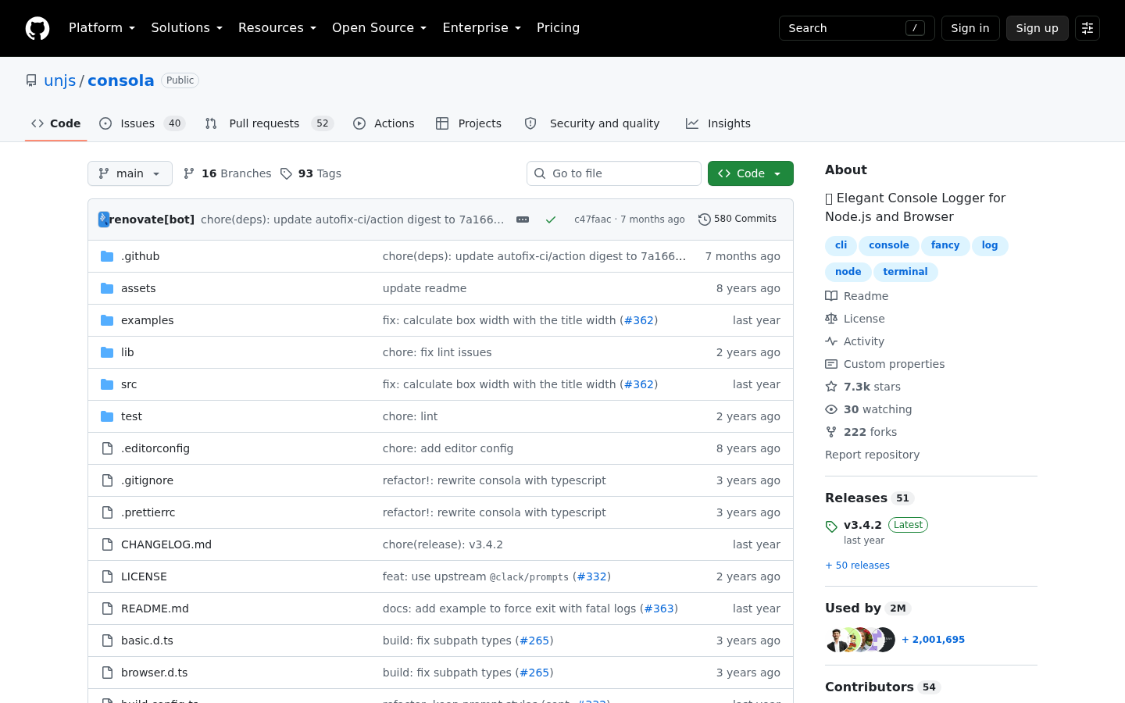Click the README.md file icon

click(107, 608)
